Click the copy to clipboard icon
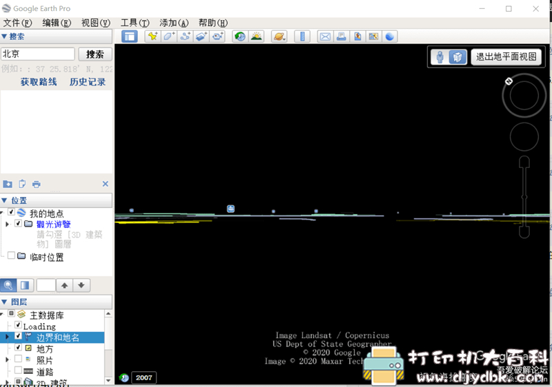This screenshot has height=387, width=552. click(22, 184)
